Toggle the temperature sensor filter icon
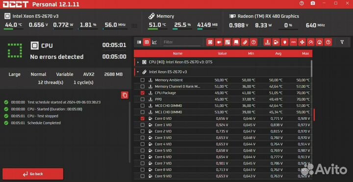The width and height of the screenshot is (353, 182). 268,42
